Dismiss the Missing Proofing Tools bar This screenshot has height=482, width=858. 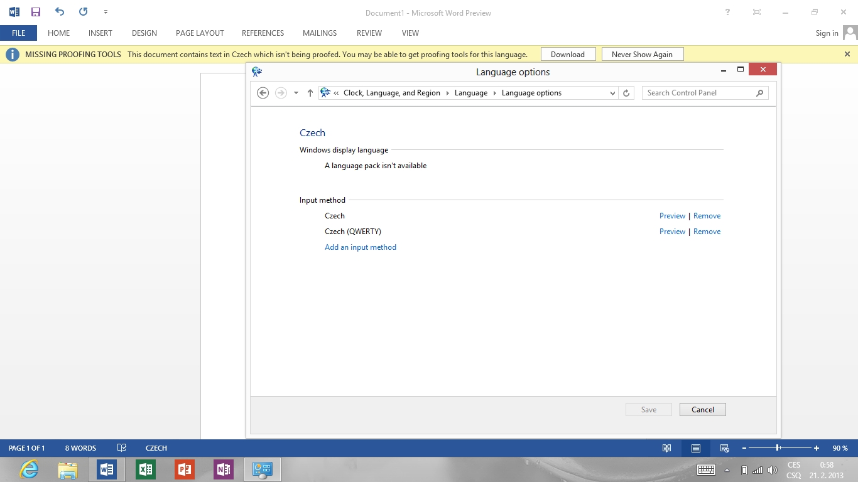click(847, 54)
